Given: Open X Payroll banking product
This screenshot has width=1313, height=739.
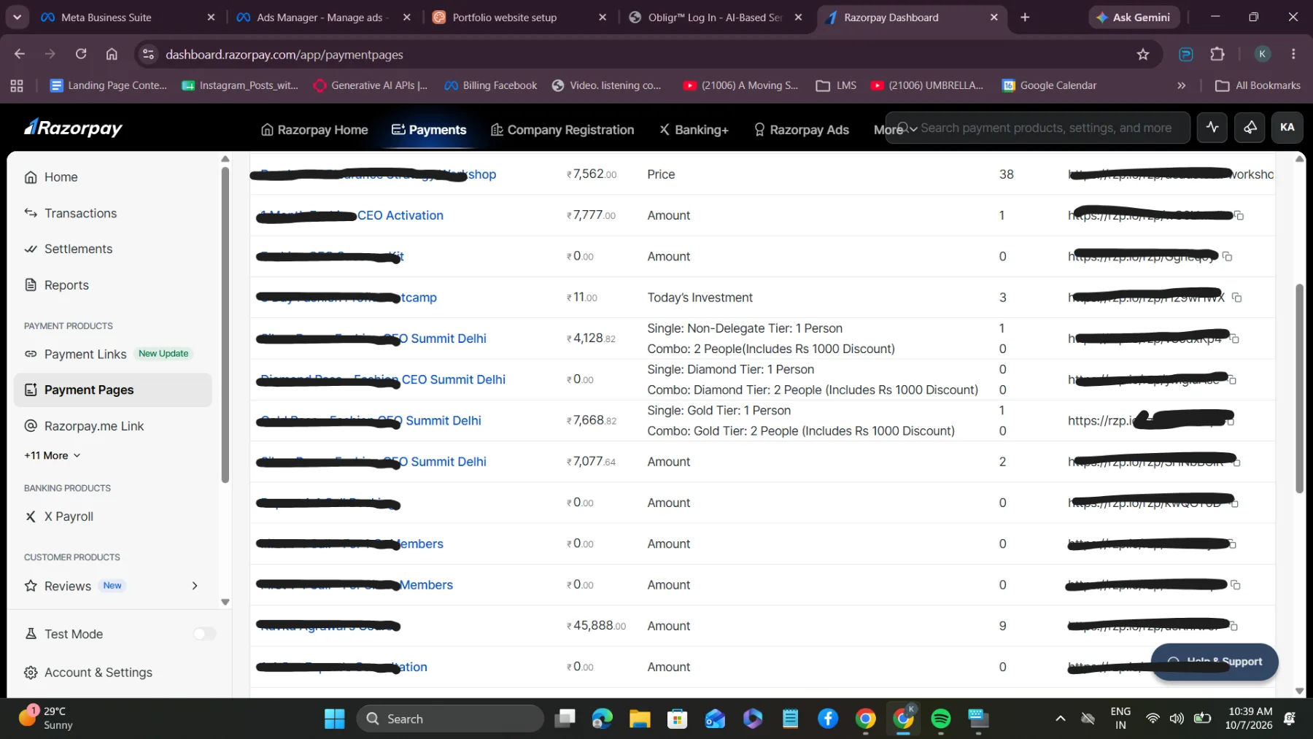Looking at the screenshot, I should 59,516.
